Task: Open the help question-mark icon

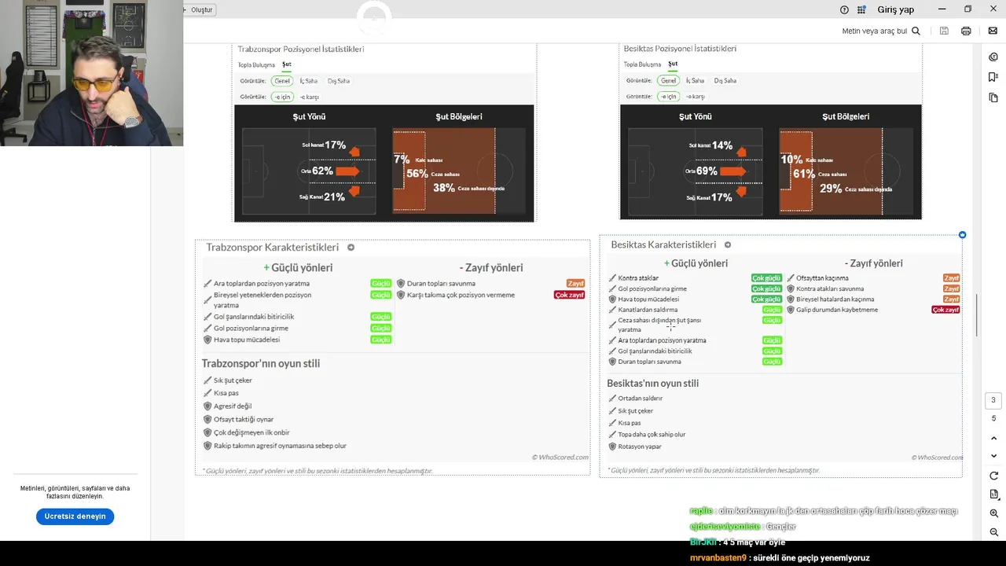Action: pos(844,9)
